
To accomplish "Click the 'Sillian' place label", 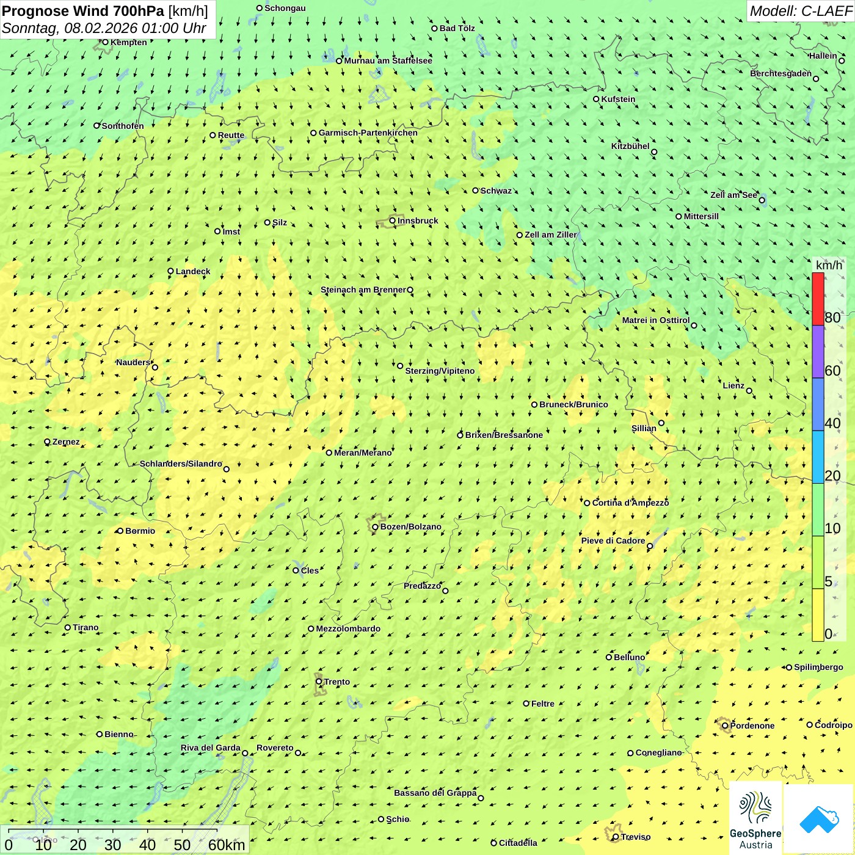I will (x=644, y=428).
